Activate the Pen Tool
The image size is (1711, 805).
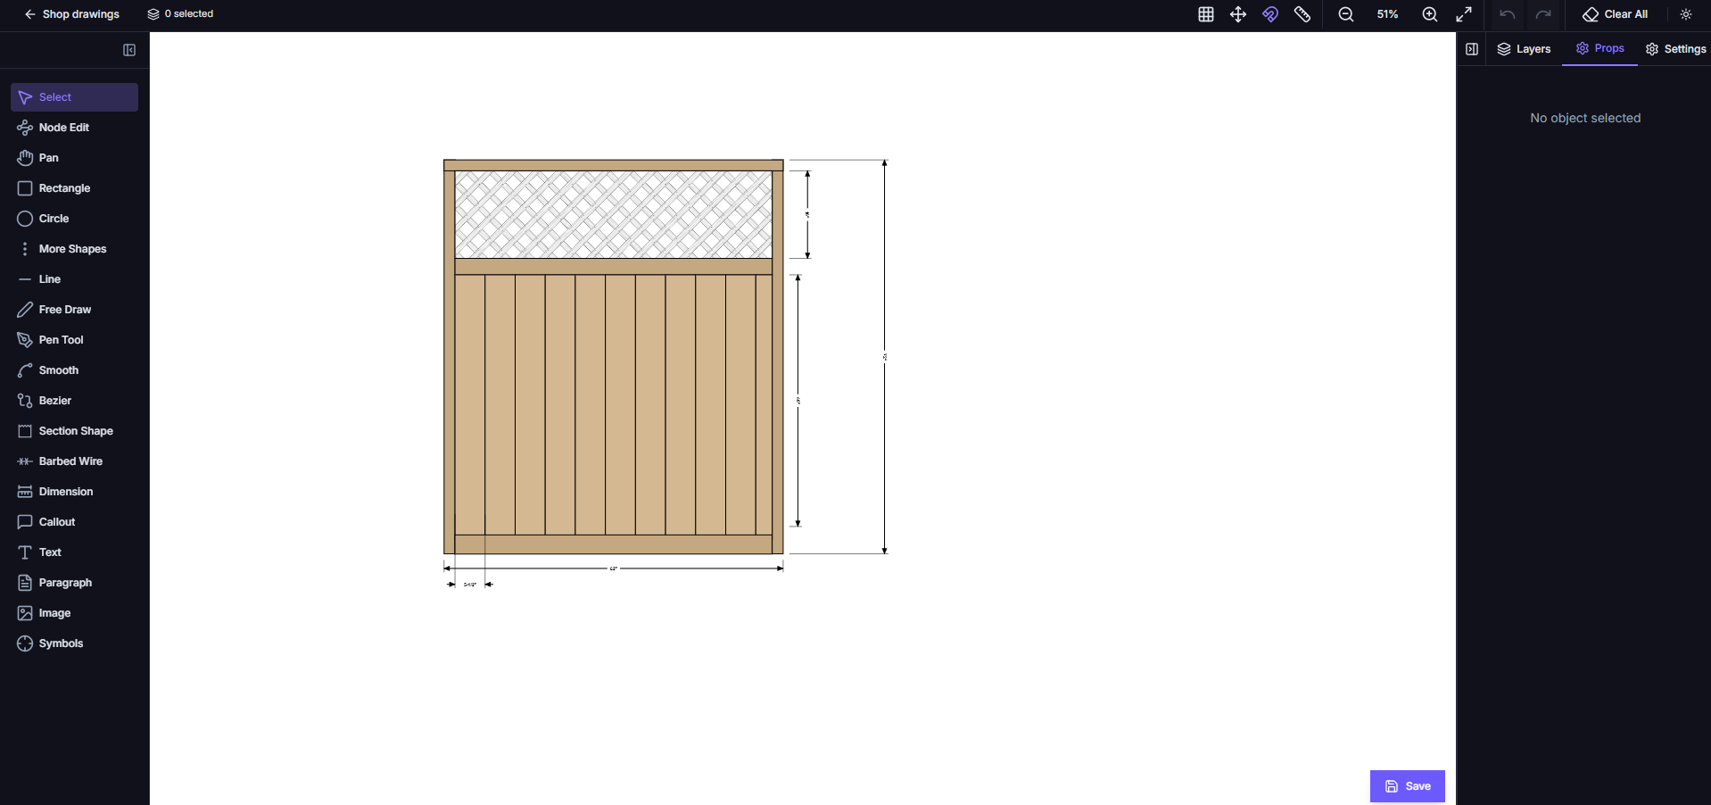74,340
